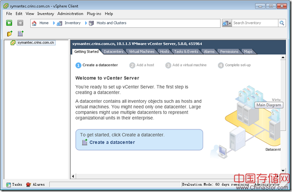
Task: Click the search magnifier icon
Action: point(282,23)
